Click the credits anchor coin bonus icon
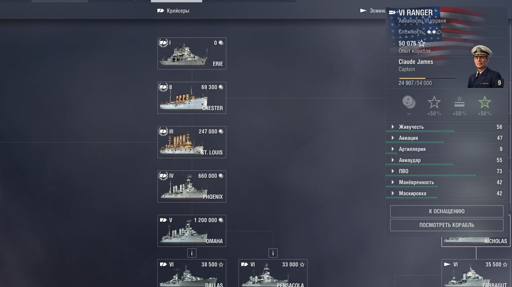 [x=409, y=102]
